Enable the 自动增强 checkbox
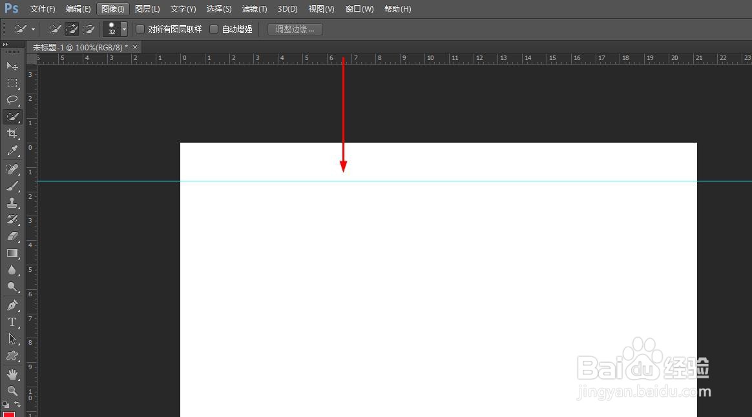 [x=214, y=29]
